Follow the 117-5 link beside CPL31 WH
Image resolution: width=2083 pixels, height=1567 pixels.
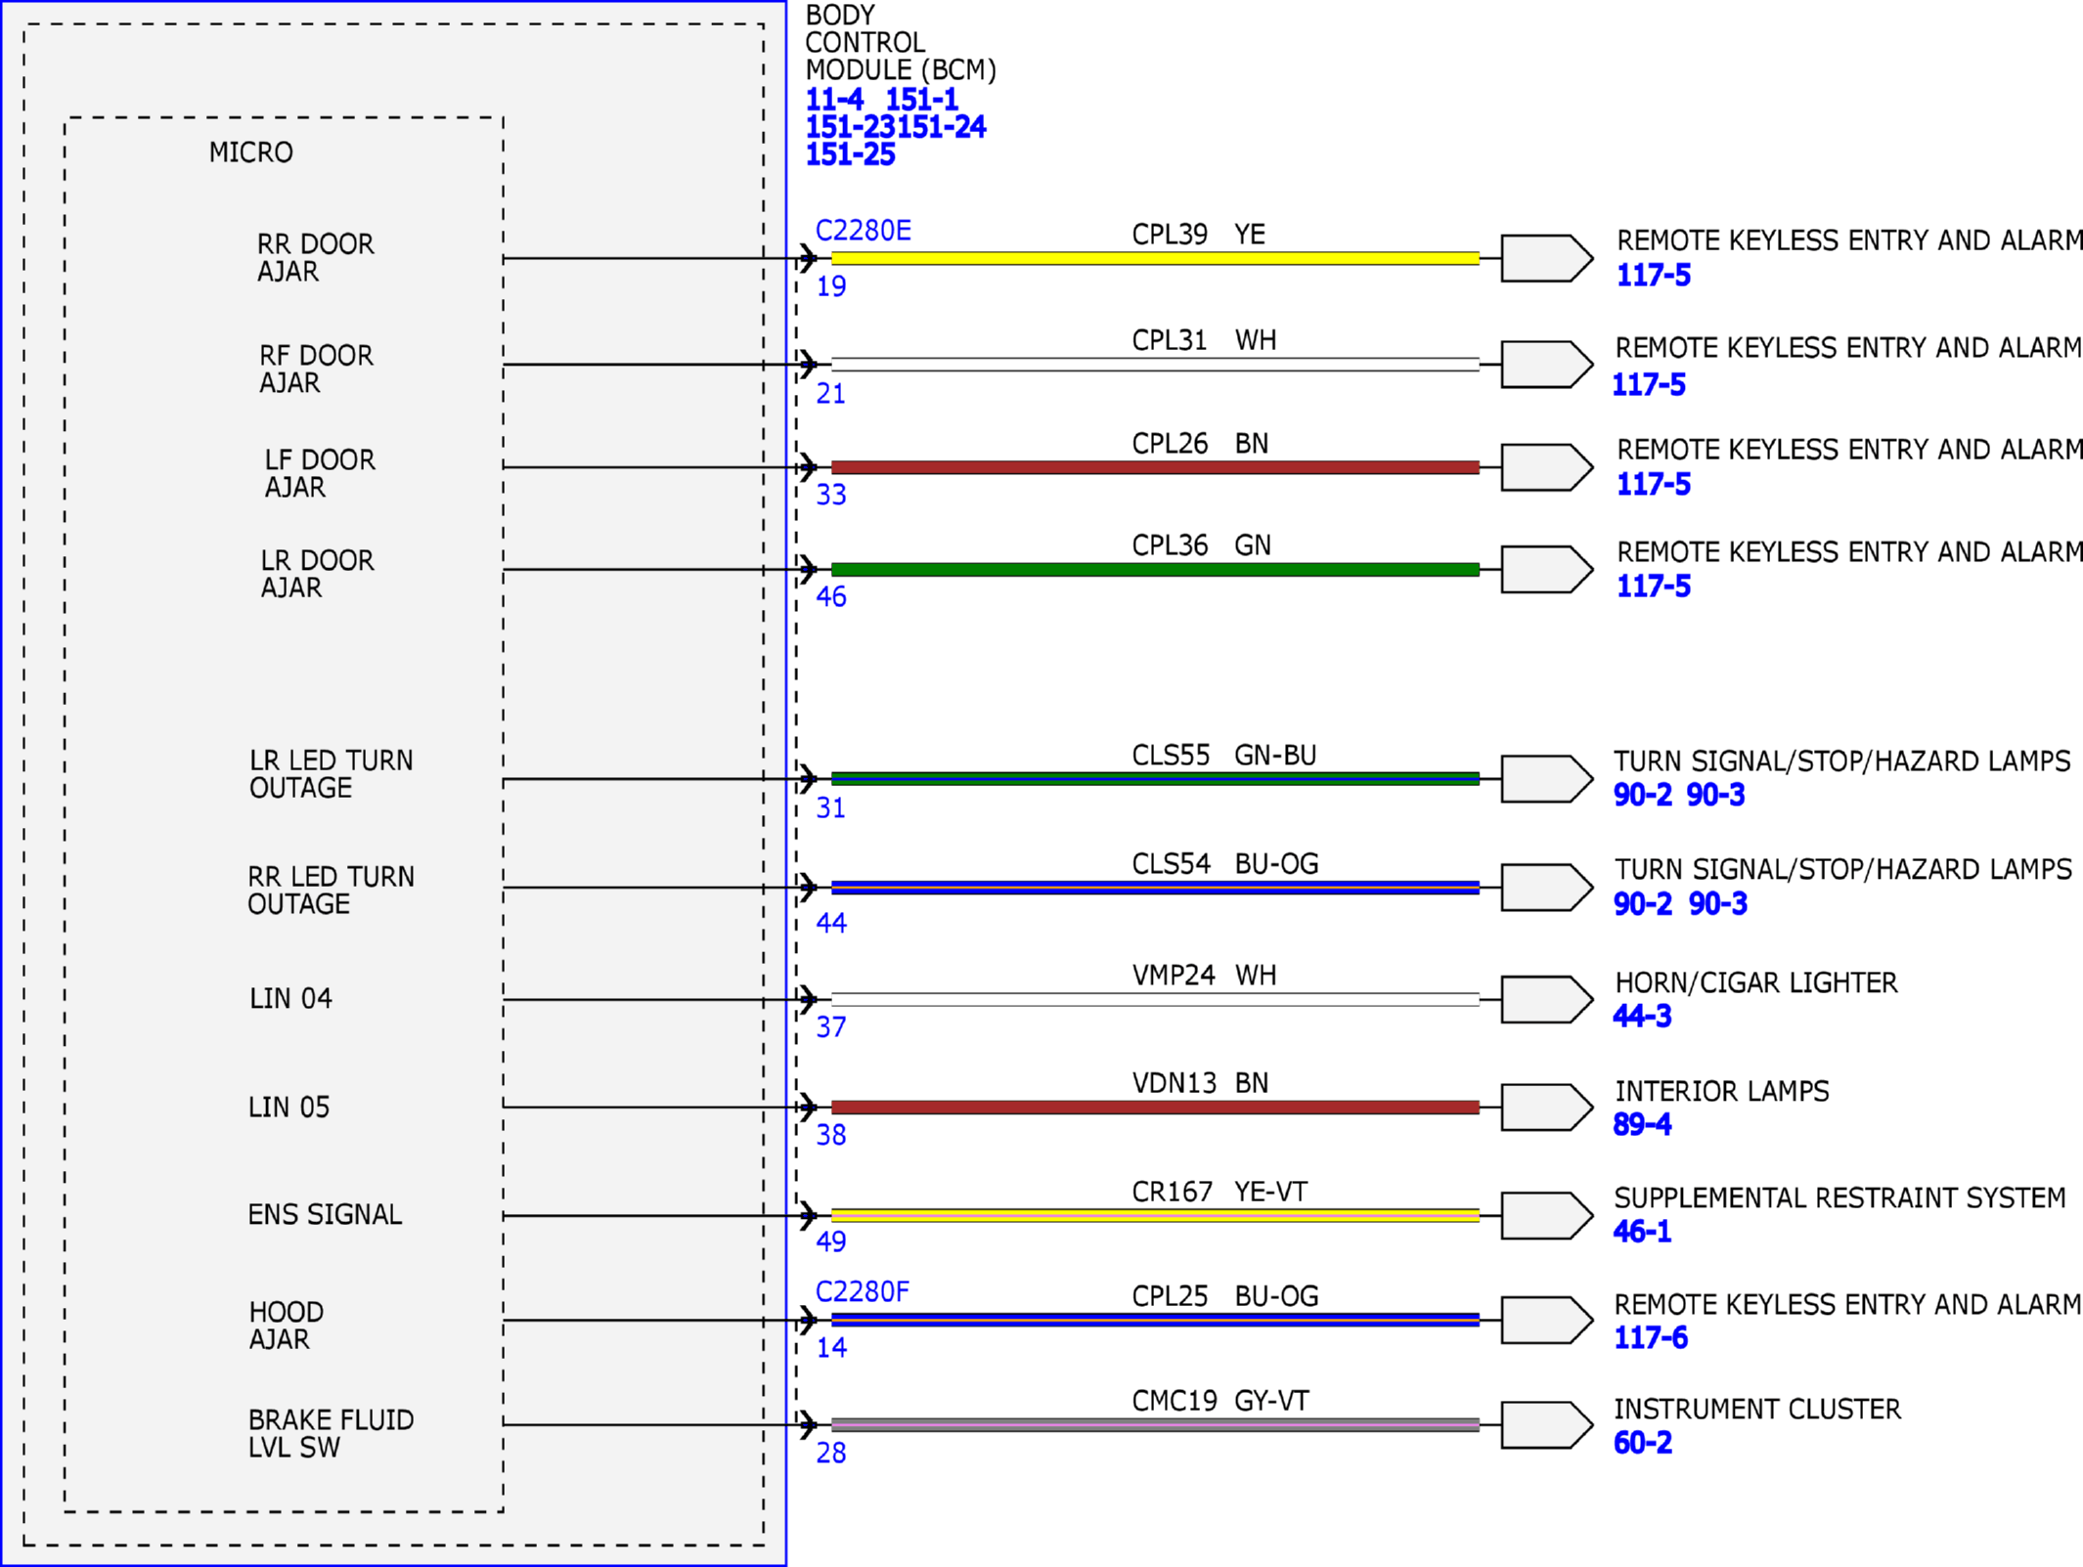click(1649, 385)
